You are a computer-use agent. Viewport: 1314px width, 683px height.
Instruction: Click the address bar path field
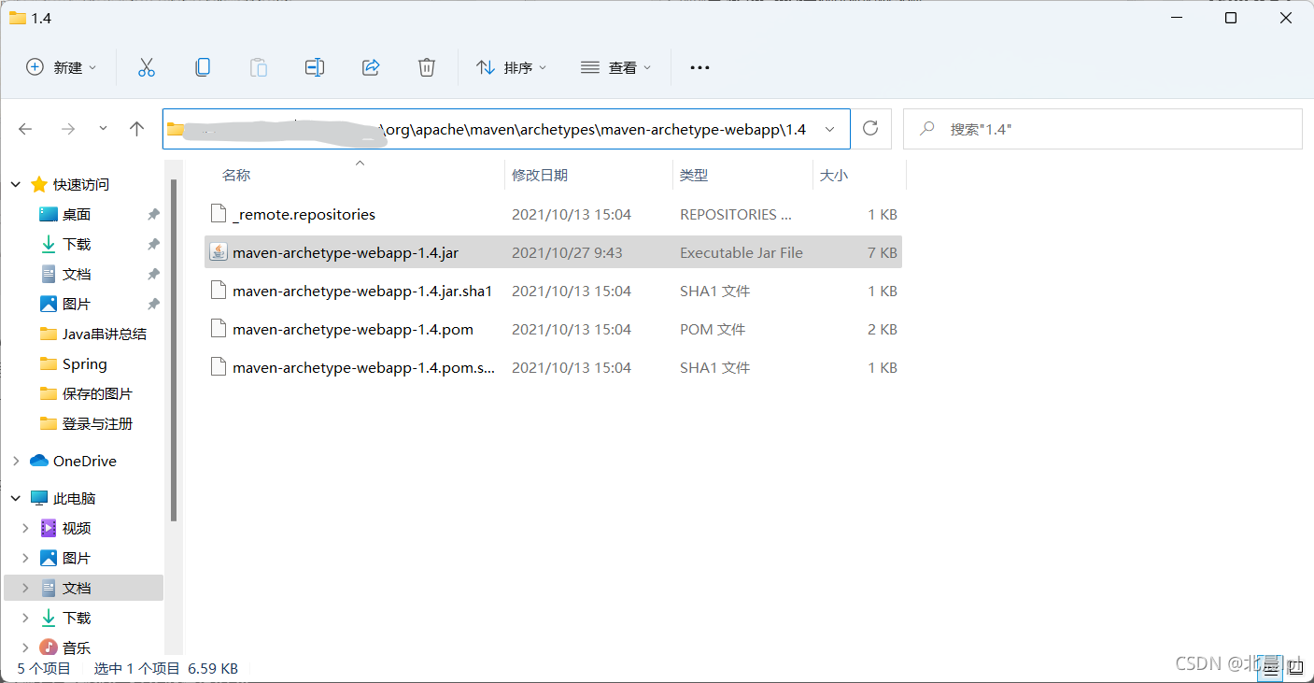click(x=506, y=129)
